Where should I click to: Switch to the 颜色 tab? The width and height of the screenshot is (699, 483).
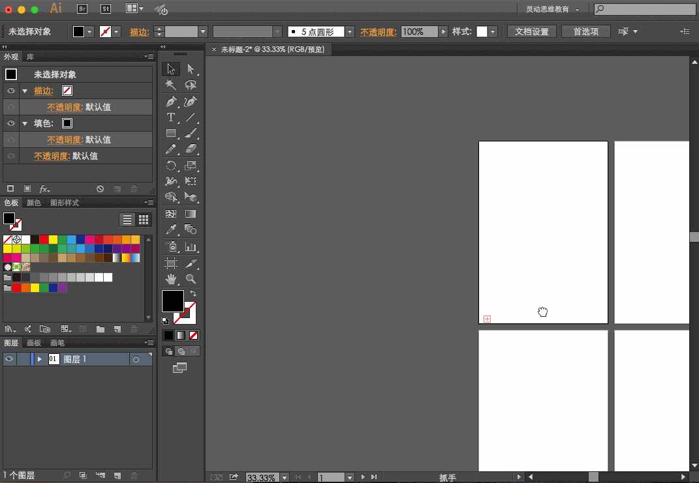coord(33,203)
